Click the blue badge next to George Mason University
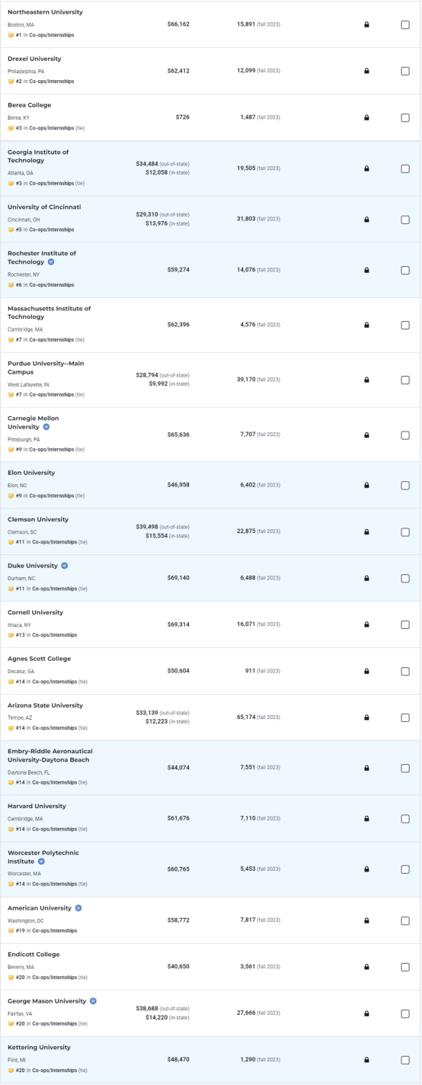 coord(93,1001)
